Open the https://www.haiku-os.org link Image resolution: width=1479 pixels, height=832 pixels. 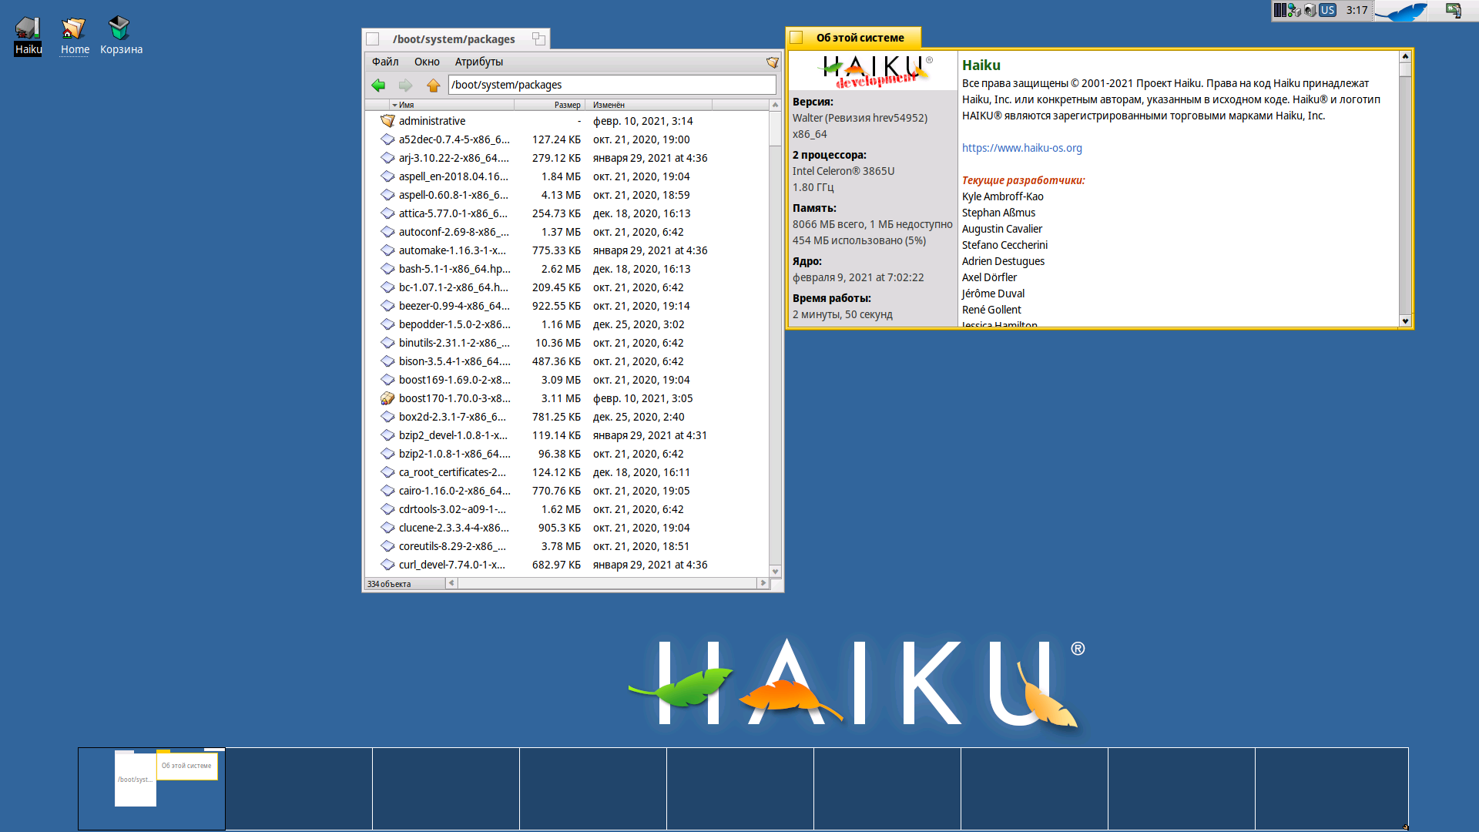click(1021, 148)
